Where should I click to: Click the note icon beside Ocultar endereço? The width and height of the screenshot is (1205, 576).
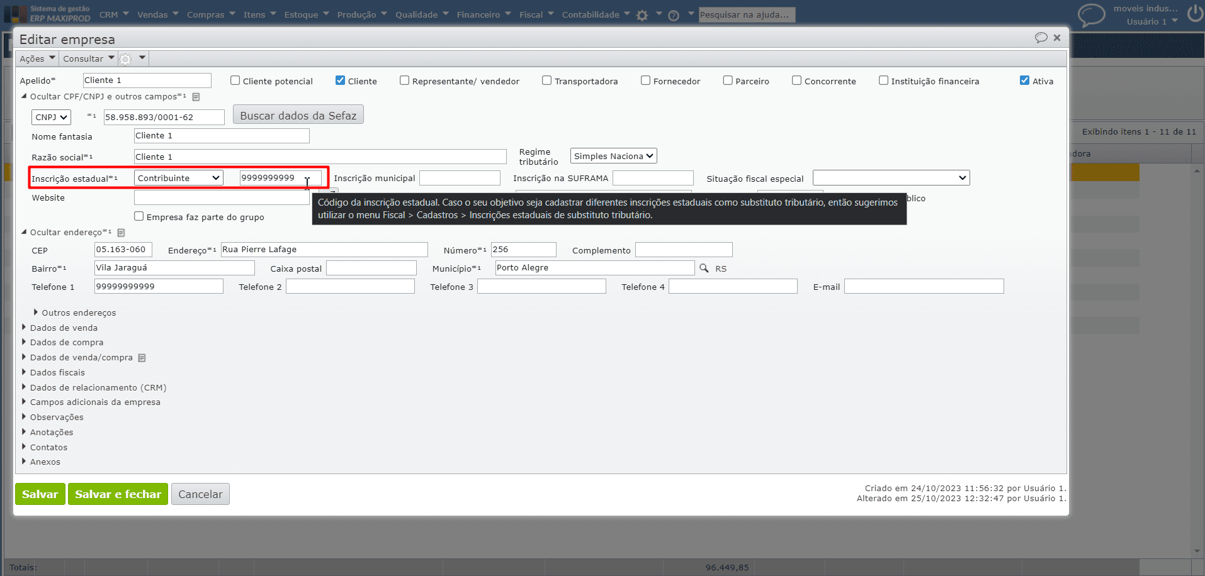(121, 233)
